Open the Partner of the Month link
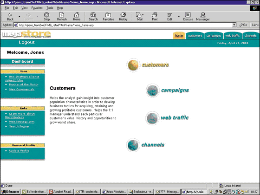 (x=24, y=84)
